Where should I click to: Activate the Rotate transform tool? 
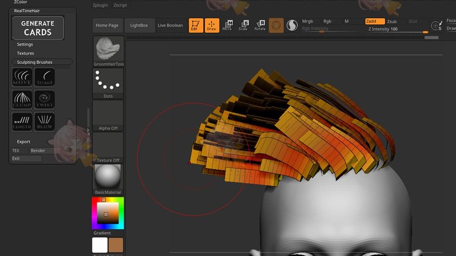[x=260, y=26]
